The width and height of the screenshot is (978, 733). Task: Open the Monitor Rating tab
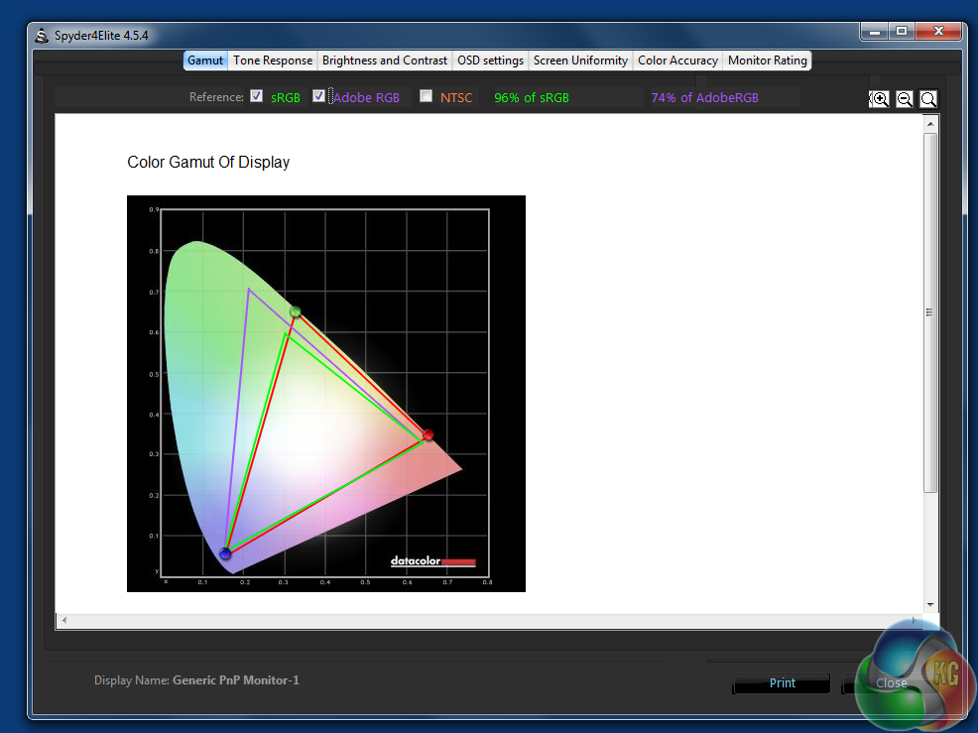pos(767,61)
